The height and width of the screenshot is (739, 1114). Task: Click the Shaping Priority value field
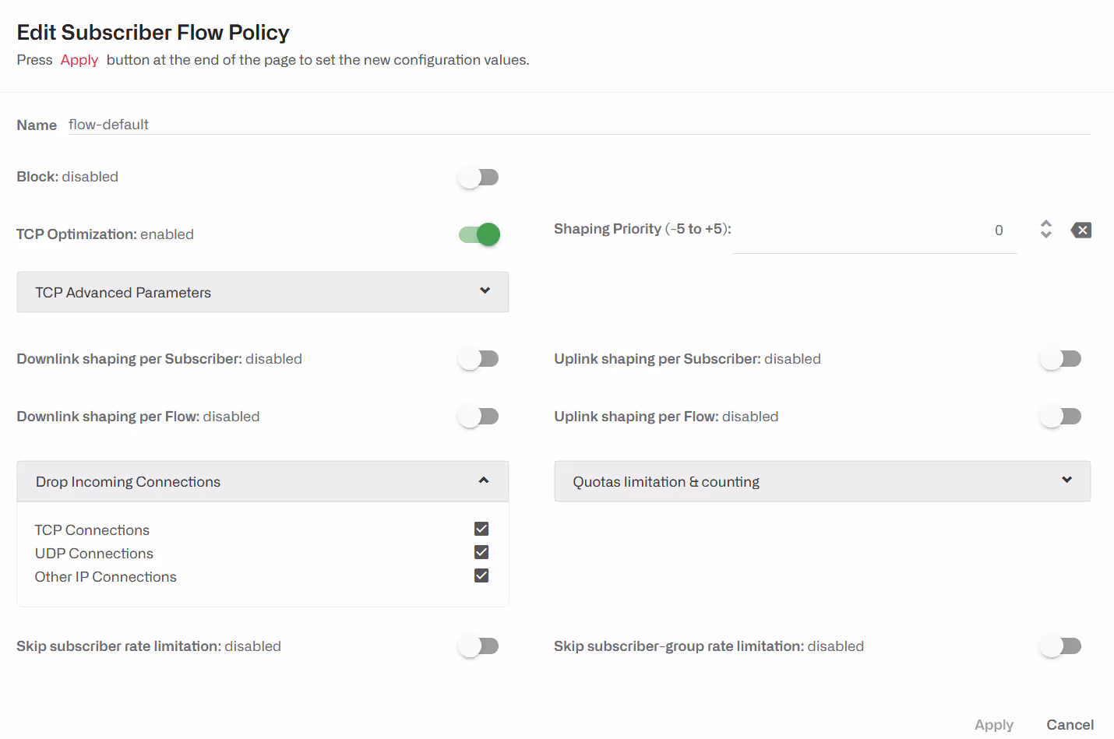(x=874, y=230)
